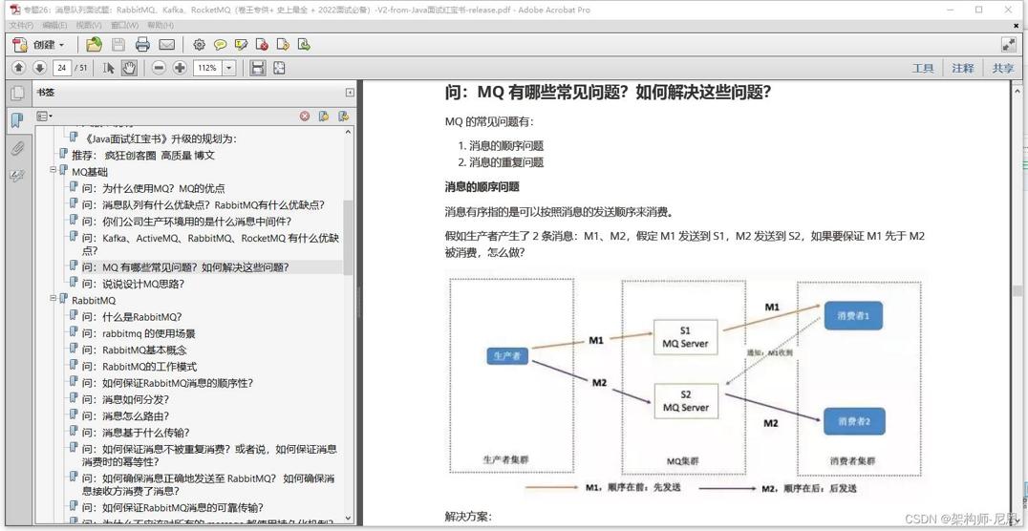Select bookmark 问: 如何保证RabbitMQ消息的可靠传输?

click(173, 507)
